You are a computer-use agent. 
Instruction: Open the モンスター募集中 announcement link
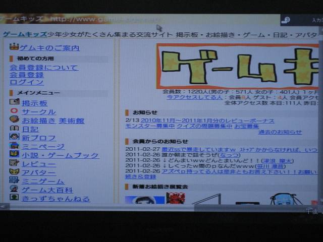tap(147, 127)
